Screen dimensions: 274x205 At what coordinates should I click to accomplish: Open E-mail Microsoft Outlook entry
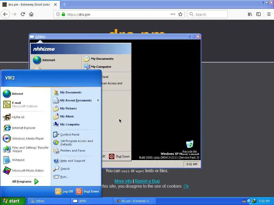(x=20, y=104)
